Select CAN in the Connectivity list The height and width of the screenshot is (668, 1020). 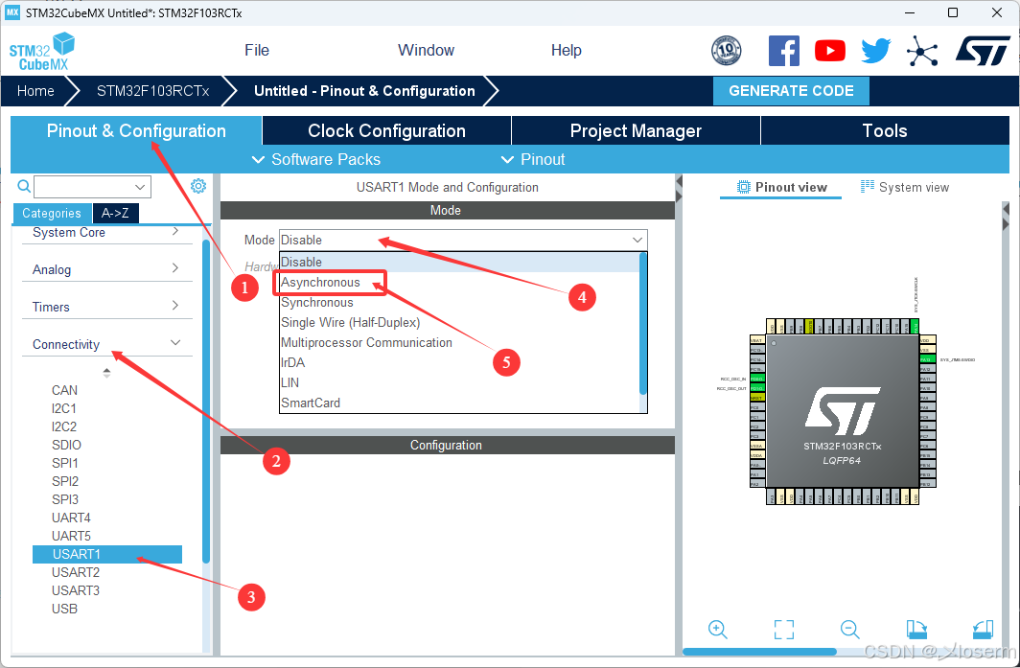click(64, 390)
